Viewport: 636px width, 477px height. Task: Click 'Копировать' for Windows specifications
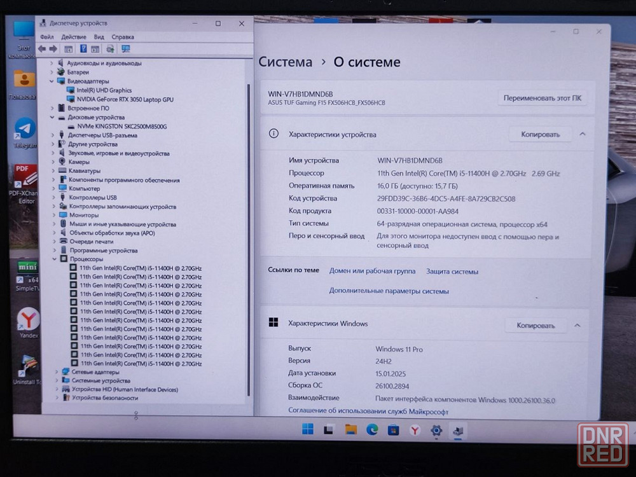pyautogui.click(x=536, y=325)
